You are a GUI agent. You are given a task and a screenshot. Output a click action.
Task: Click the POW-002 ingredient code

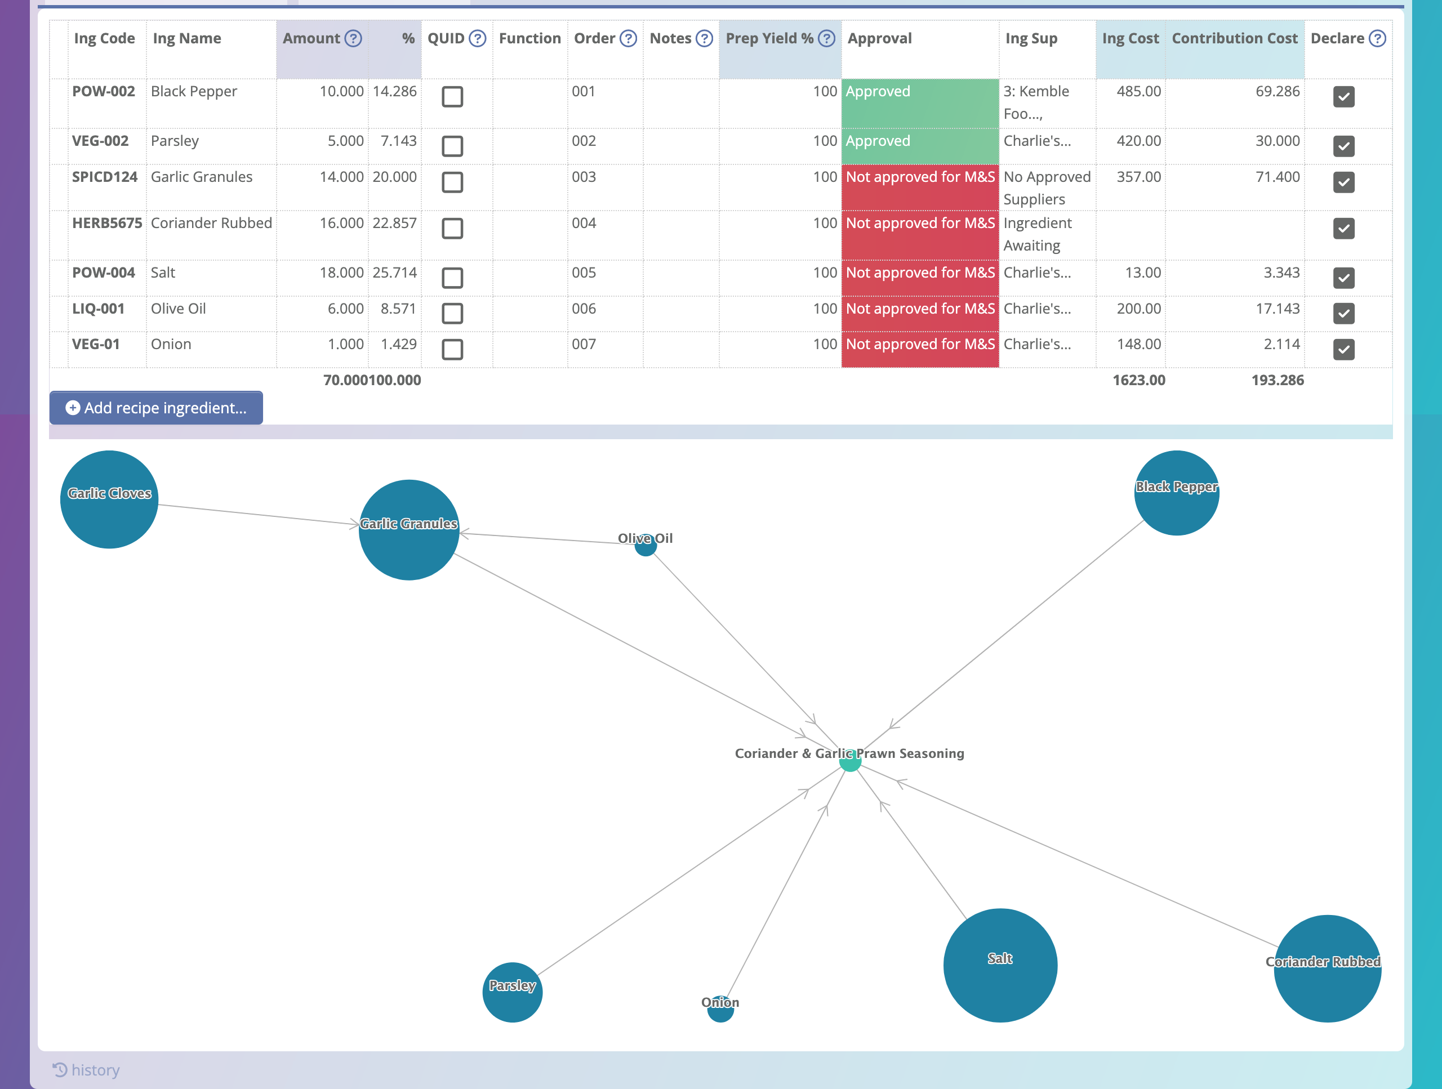click(x=104, y=91)
